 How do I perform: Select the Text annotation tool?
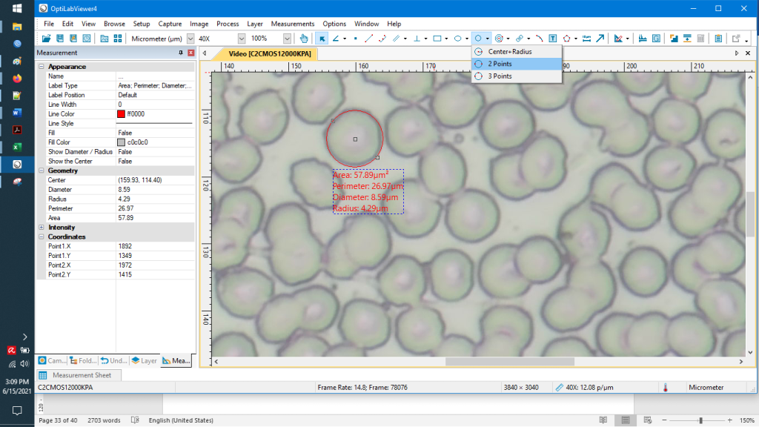553,39
